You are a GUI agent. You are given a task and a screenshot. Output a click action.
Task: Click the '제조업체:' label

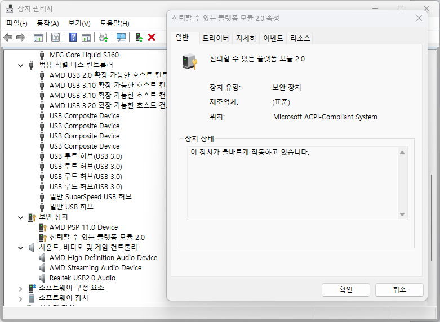pyautogui.click(x=224, y=102)
